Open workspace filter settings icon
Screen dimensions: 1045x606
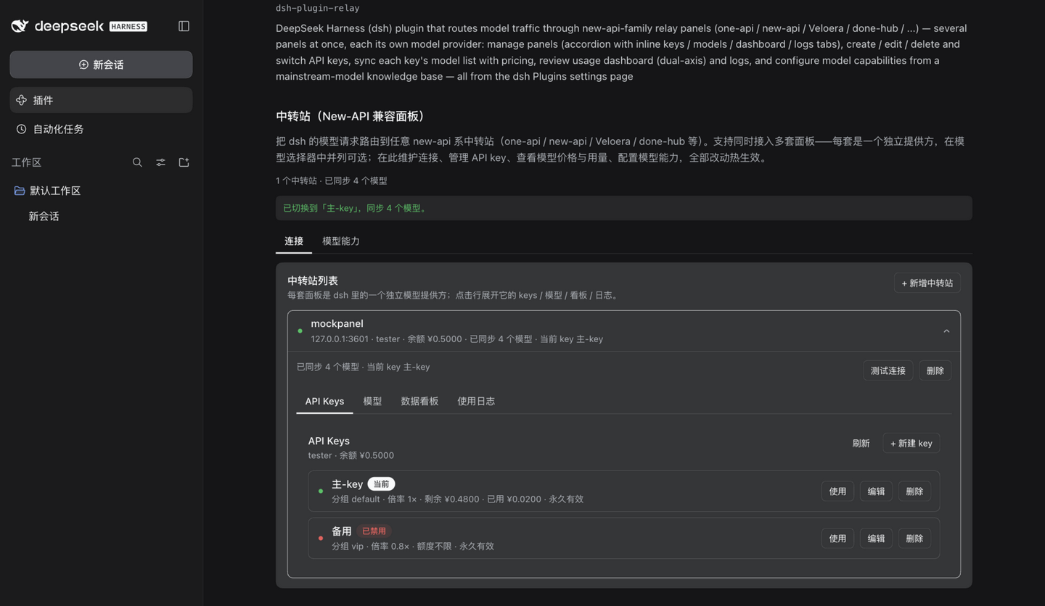(160, 162)
